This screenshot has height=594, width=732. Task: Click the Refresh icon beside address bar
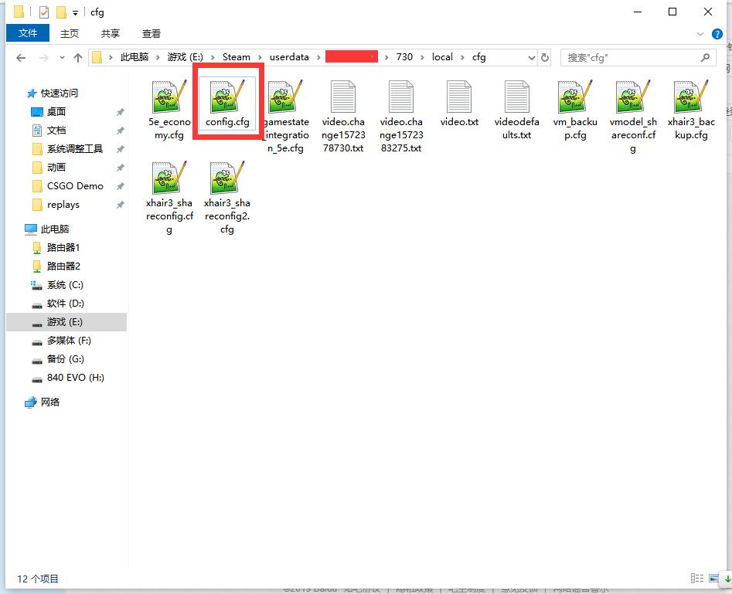[544, 57]
